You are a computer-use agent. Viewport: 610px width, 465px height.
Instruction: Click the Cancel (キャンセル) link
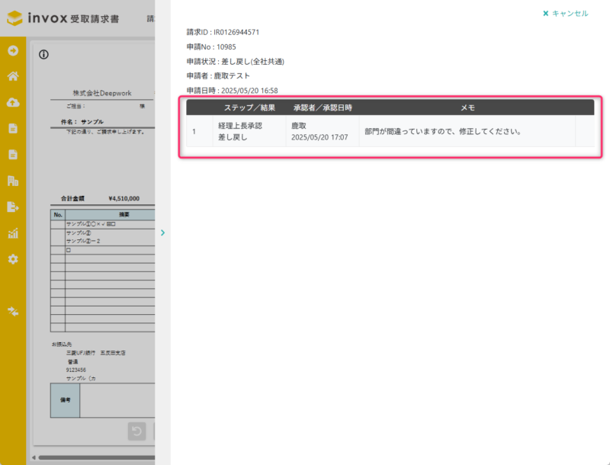pyautogui.click(x=565, y=14)
